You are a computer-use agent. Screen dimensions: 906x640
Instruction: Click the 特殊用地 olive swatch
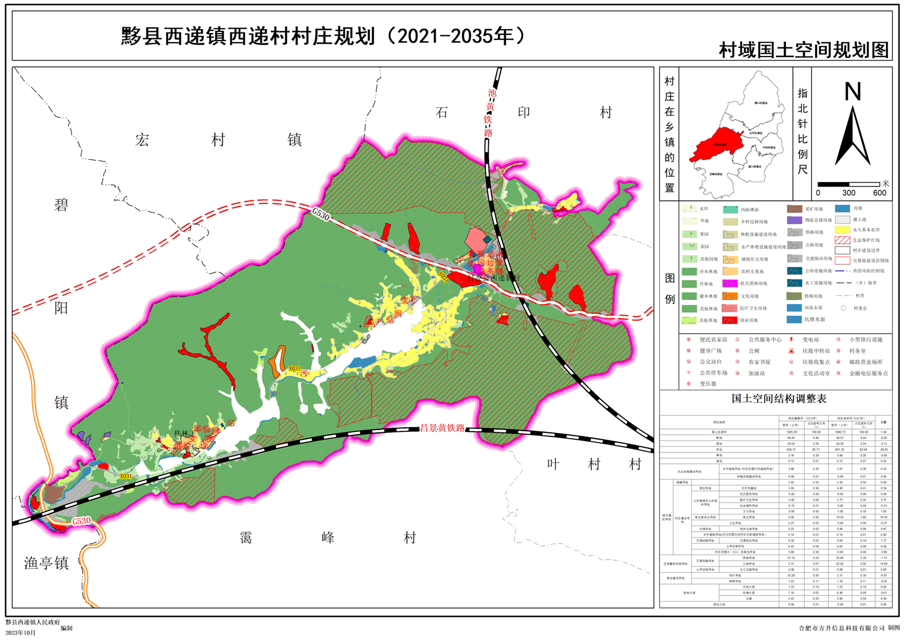[x=795, y=296]
